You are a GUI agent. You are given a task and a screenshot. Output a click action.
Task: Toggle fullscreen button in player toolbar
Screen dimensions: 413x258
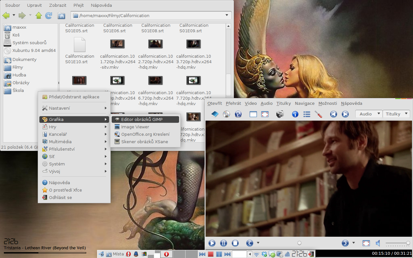click(265, 114)
